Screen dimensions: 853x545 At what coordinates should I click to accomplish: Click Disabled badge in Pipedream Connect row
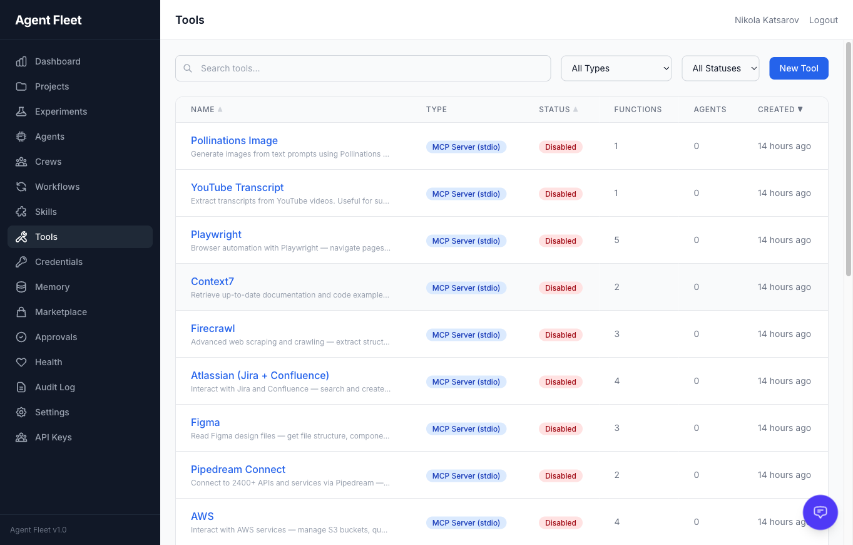561,475
